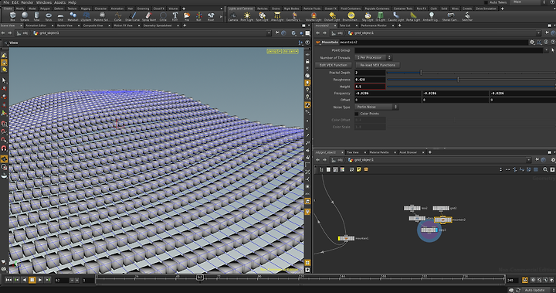Play the timeline forward

point(39,280)
